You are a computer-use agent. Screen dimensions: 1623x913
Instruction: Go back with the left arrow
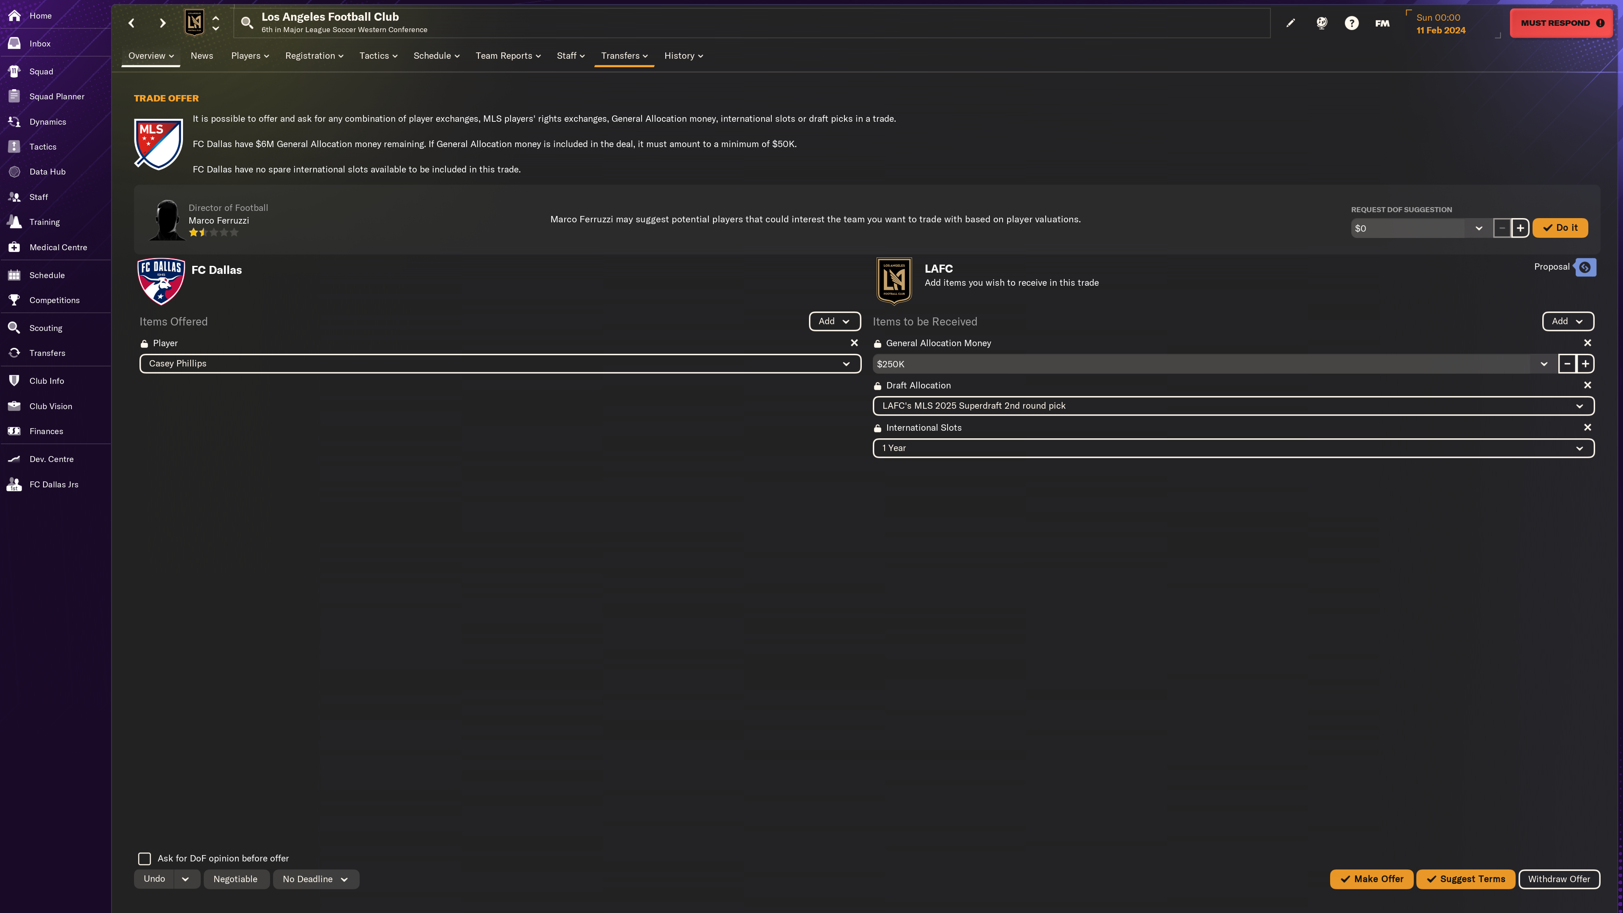131,23
